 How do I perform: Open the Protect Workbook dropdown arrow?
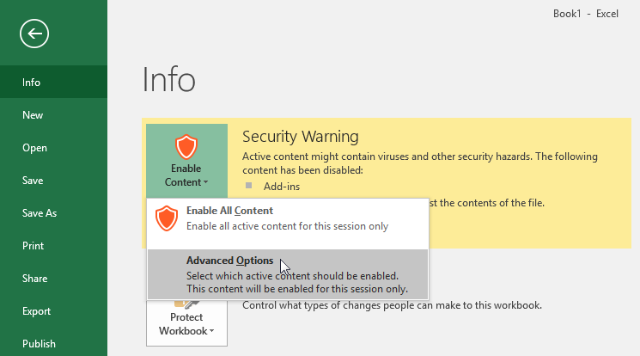(x=210, y=331)
